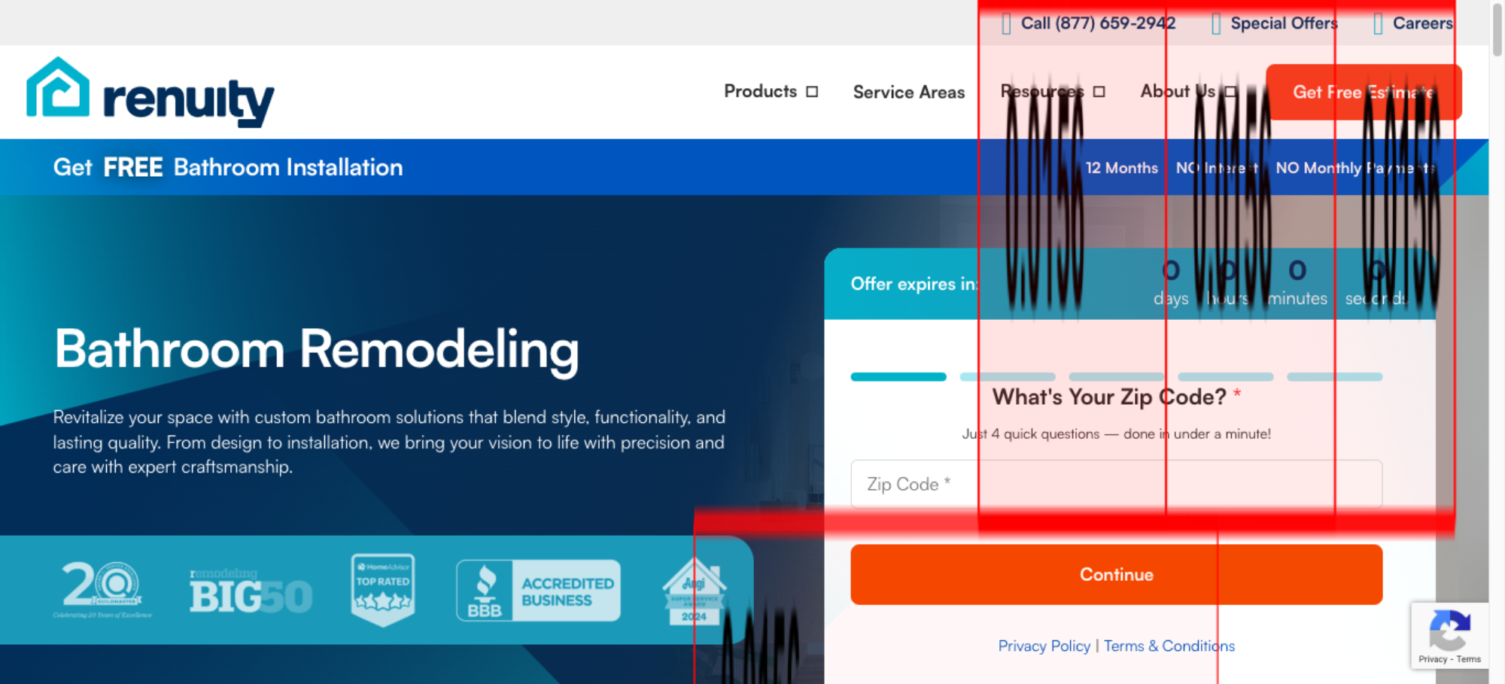Click the Remodeling Big50 badge
This screenshot has width=1505, height=684.
tap(251, 591)
